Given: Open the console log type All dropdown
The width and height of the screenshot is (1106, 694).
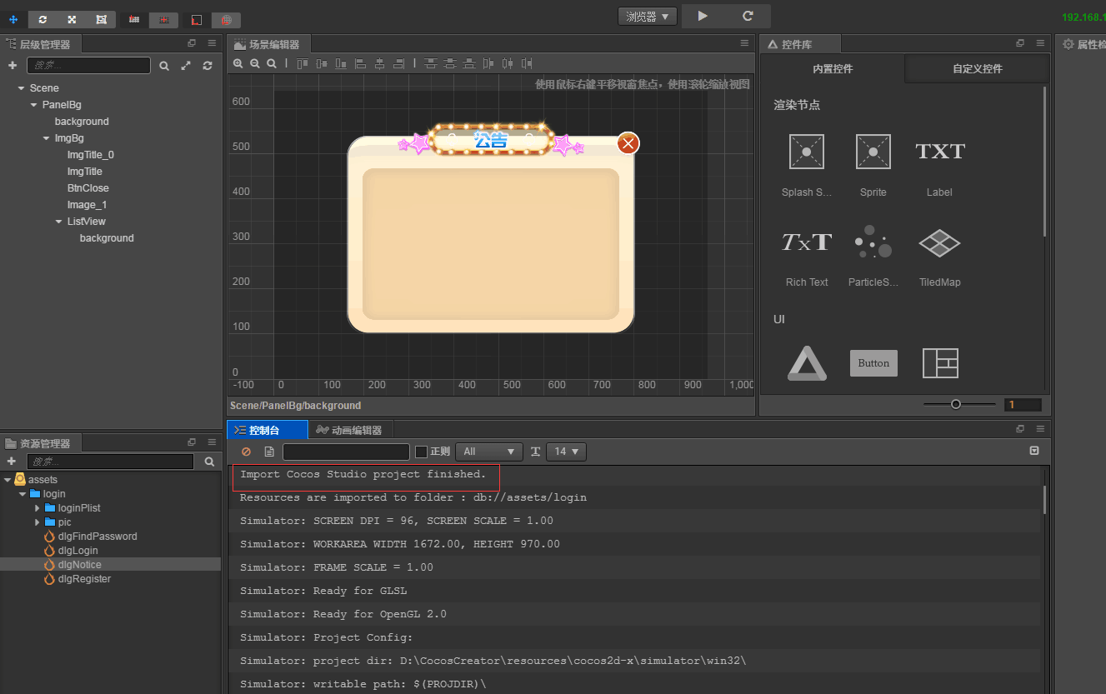Looking at the screenshot, I should pos(488,452).
